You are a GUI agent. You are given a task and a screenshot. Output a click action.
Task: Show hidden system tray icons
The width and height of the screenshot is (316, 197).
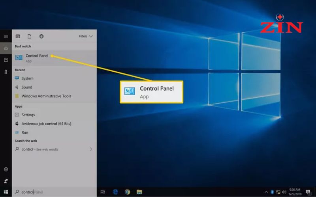tap(266, 192)
